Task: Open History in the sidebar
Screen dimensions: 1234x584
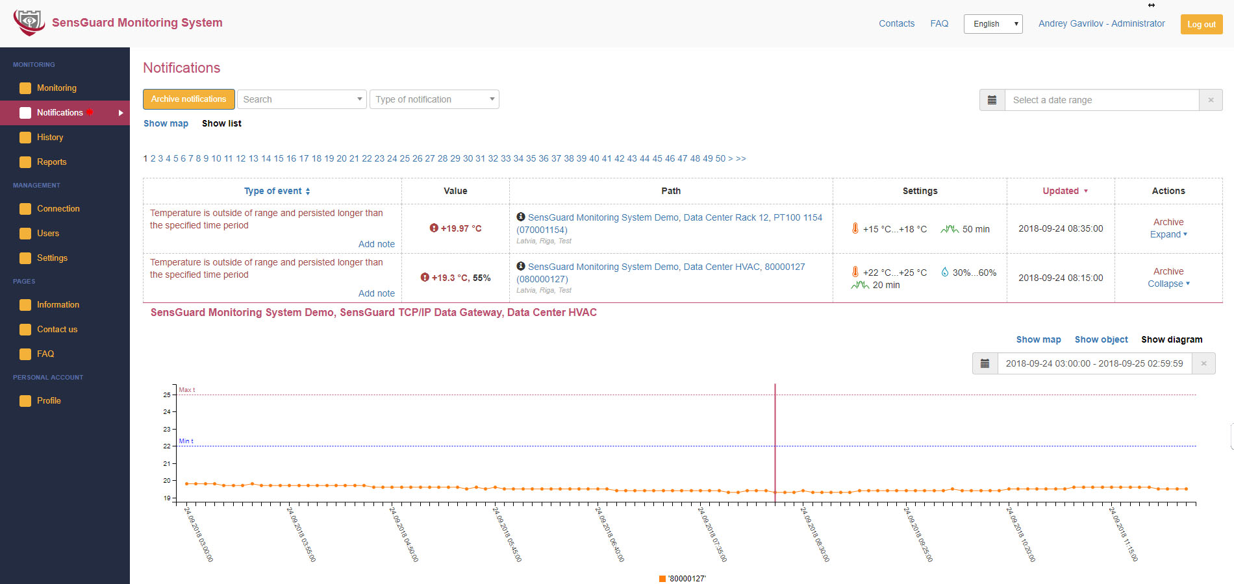Action: (x=50, y=138)
